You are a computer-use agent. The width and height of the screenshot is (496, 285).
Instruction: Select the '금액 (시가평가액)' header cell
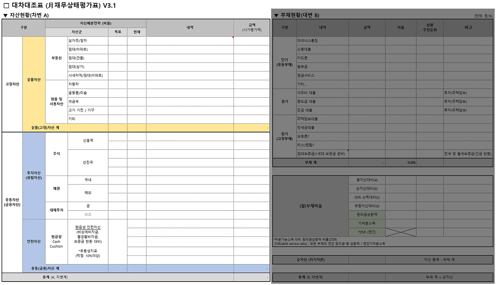pyautogui.click(x=252, y=28)
